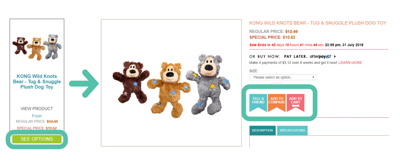The image size is (400, 161).
Task: Click the partly hidden quantity box below the SIZE dropdown
Action: [276, 84]
